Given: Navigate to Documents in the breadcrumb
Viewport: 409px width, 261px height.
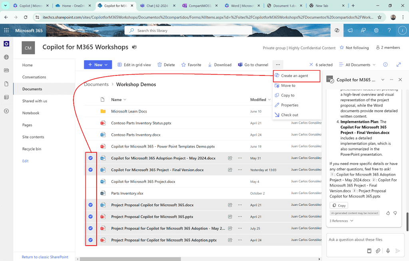Looking at the screenshot, I should coord(96,85).
